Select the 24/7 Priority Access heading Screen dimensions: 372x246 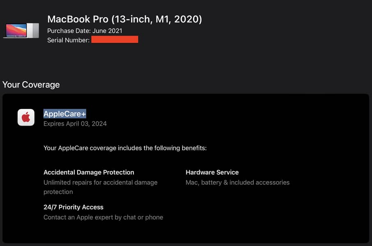tap(73, 207)
